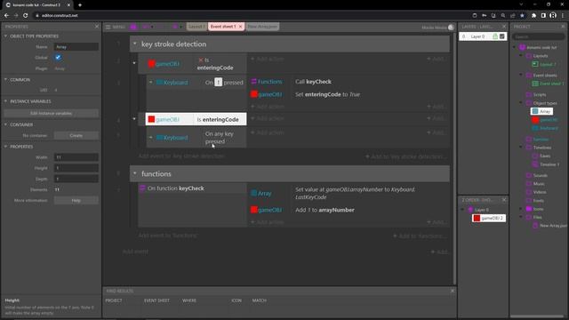Select Keyboard On 1 pressed condition
This screenshot has width=569, height=320.
coord(196,83)
